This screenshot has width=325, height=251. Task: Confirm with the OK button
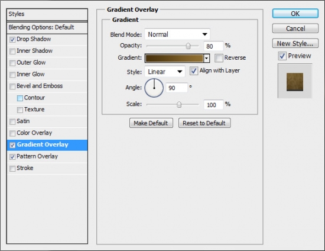(x=295, y=14)
